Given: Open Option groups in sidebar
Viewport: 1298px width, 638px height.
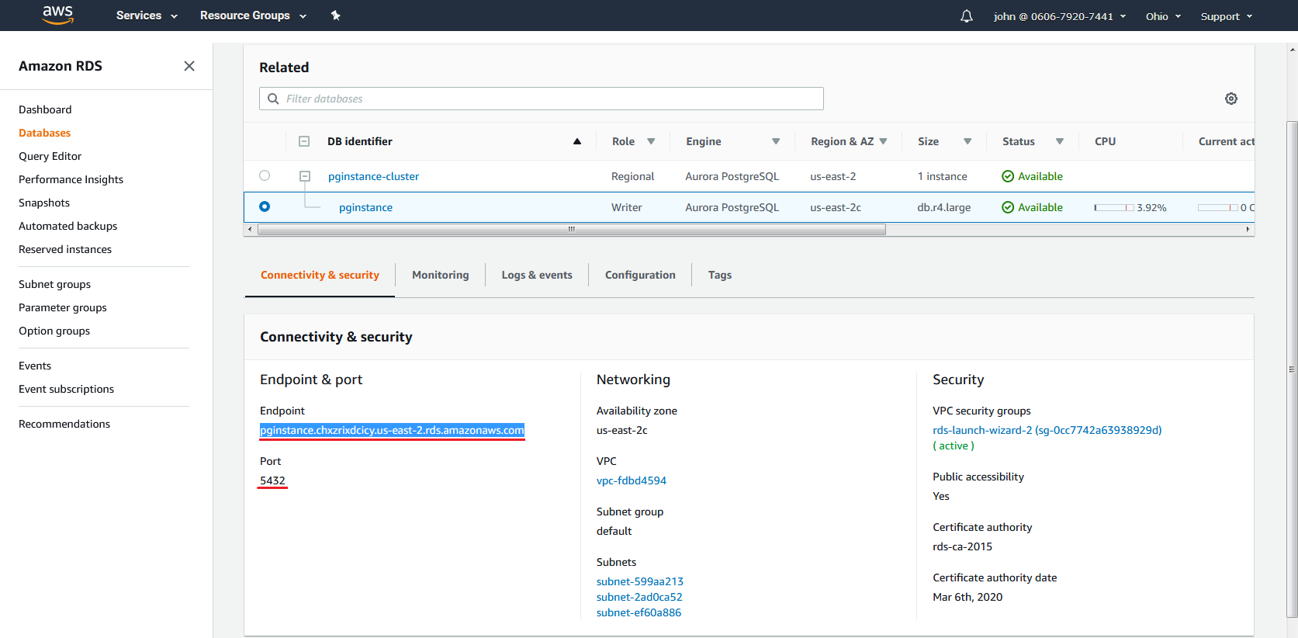Looking at the screenshot, I should pos(54,331).
